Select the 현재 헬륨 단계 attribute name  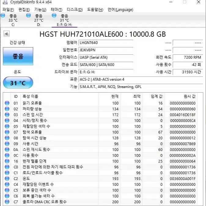pyautogui.click(x=35, y=161)
